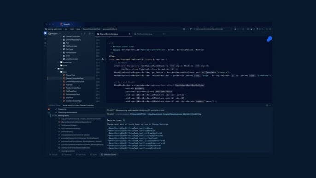Viewport: 316px width, 178px height.
Task: Select the Checking environment step
Action: [x=68, y=113]
